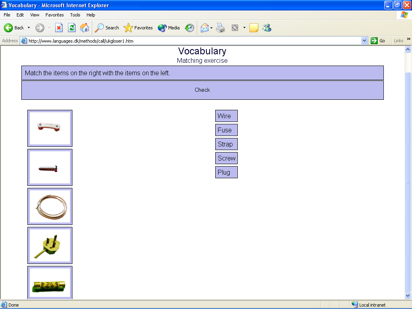This screenshot has height=309, width=412.
Task: Click the Mail envelope icon
Action: click(205, 28)
